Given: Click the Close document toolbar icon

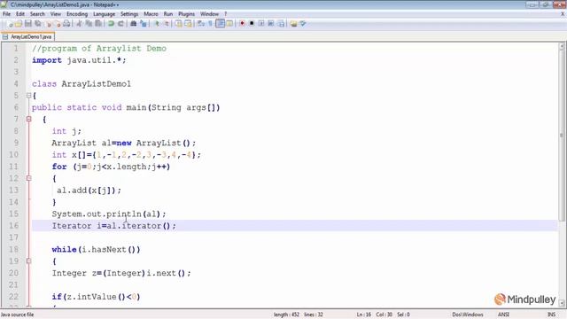Looking at the screenshot, I should (x=48, y=24).
